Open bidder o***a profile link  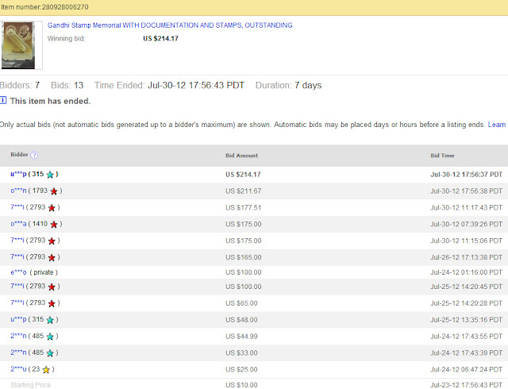[x=18, y=224]
